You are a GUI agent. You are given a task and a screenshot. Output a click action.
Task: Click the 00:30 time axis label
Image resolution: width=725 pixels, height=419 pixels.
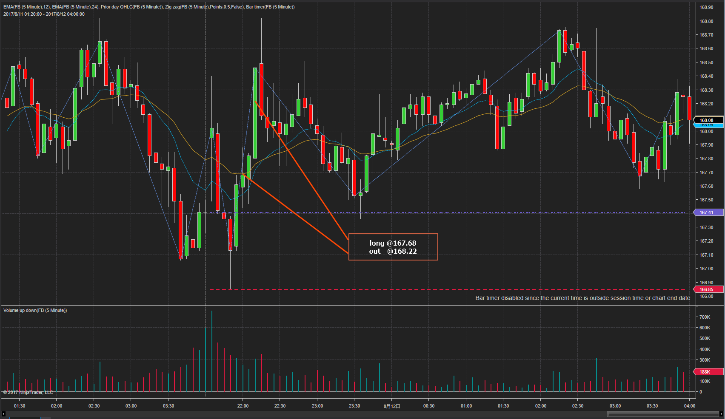pyautogui.click(x=429, y=406)
